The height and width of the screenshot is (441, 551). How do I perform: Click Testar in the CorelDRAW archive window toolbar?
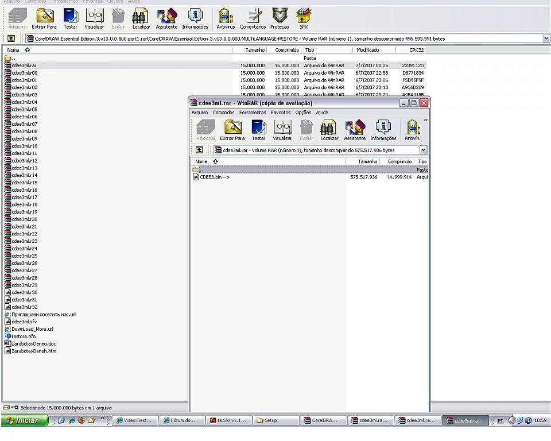[70, 18]
